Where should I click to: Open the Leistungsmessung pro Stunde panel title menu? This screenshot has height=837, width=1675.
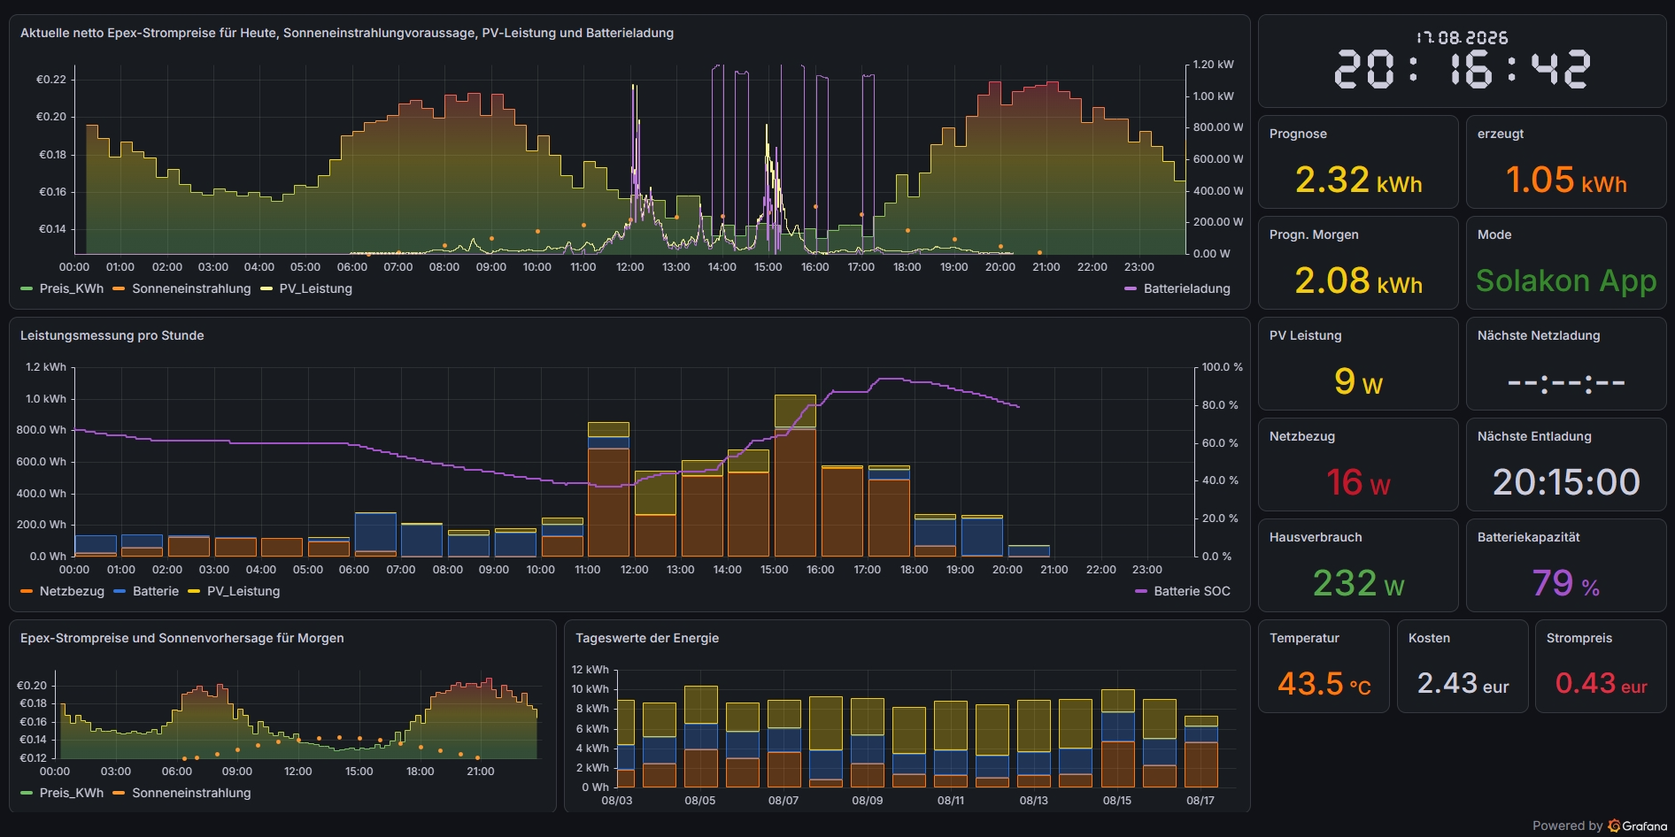[112, 335]
